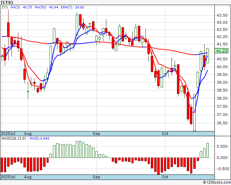
Task: Click Oct on the price chart axis
Action: (x=165, y=133)
